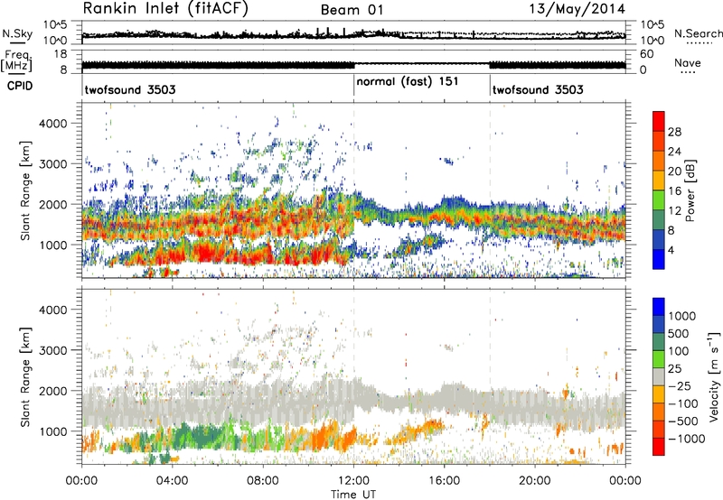Image resolution: width=723 pixels, height=500 pixels.
Task: Click the "-1000" tick on the velocity colorbar
Action: 686,439
